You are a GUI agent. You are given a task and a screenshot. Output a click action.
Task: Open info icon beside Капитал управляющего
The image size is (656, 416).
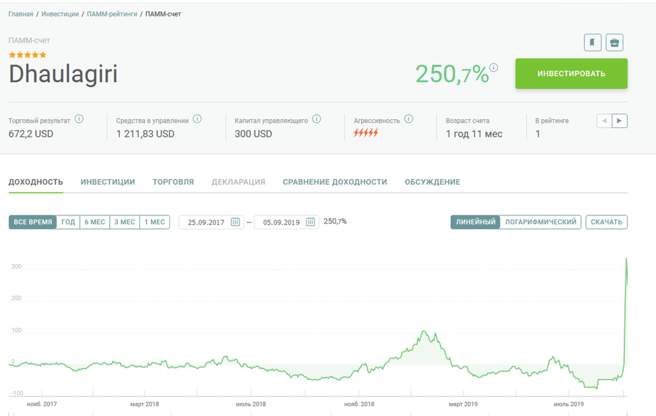(x=317, y=119)
